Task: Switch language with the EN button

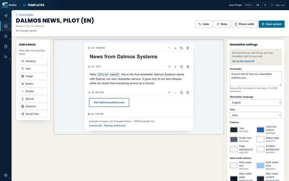Action: coord(258,5)
